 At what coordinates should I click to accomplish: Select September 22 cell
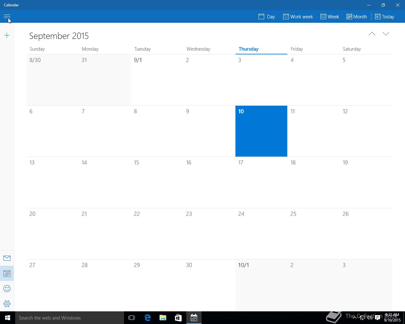(x=157, y=234)
